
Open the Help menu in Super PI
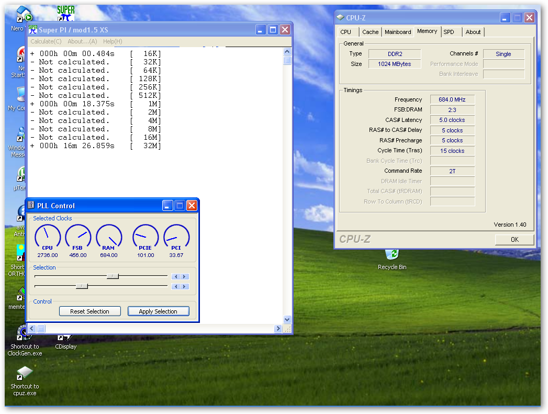coord(113,41)
